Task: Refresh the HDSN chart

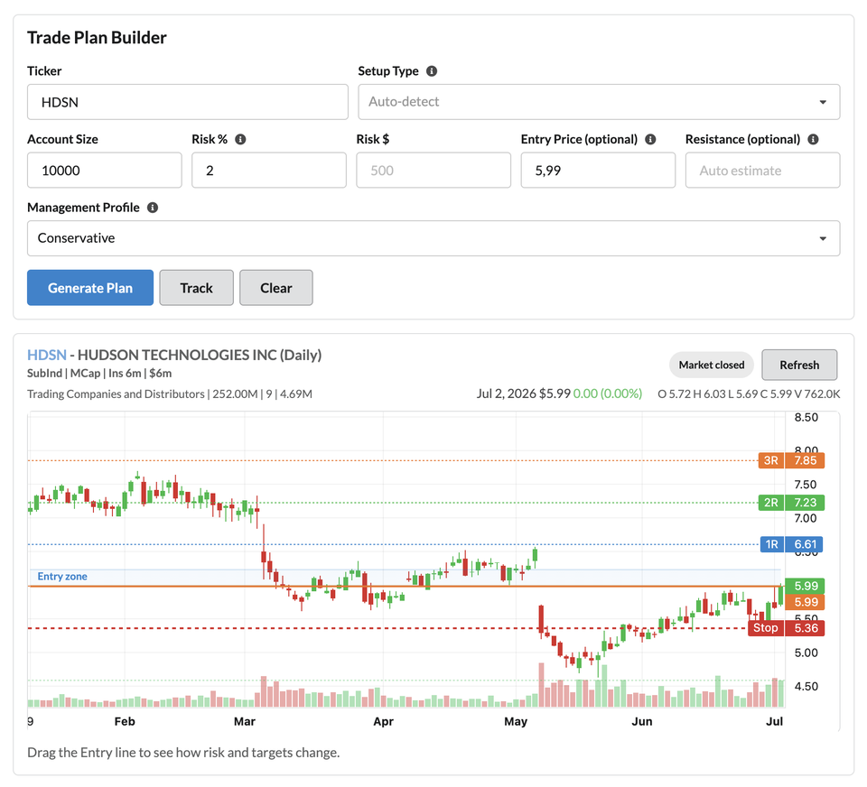Action: 799,365
